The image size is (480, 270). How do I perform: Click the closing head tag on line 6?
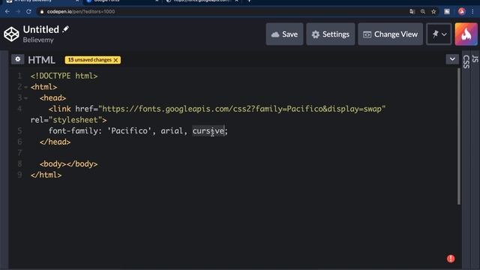click(x=55, y=142)
